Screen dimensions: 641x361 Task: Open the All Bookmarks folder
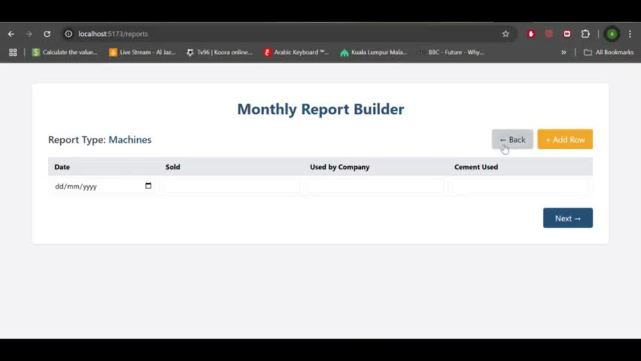click(x=609, y=53)
